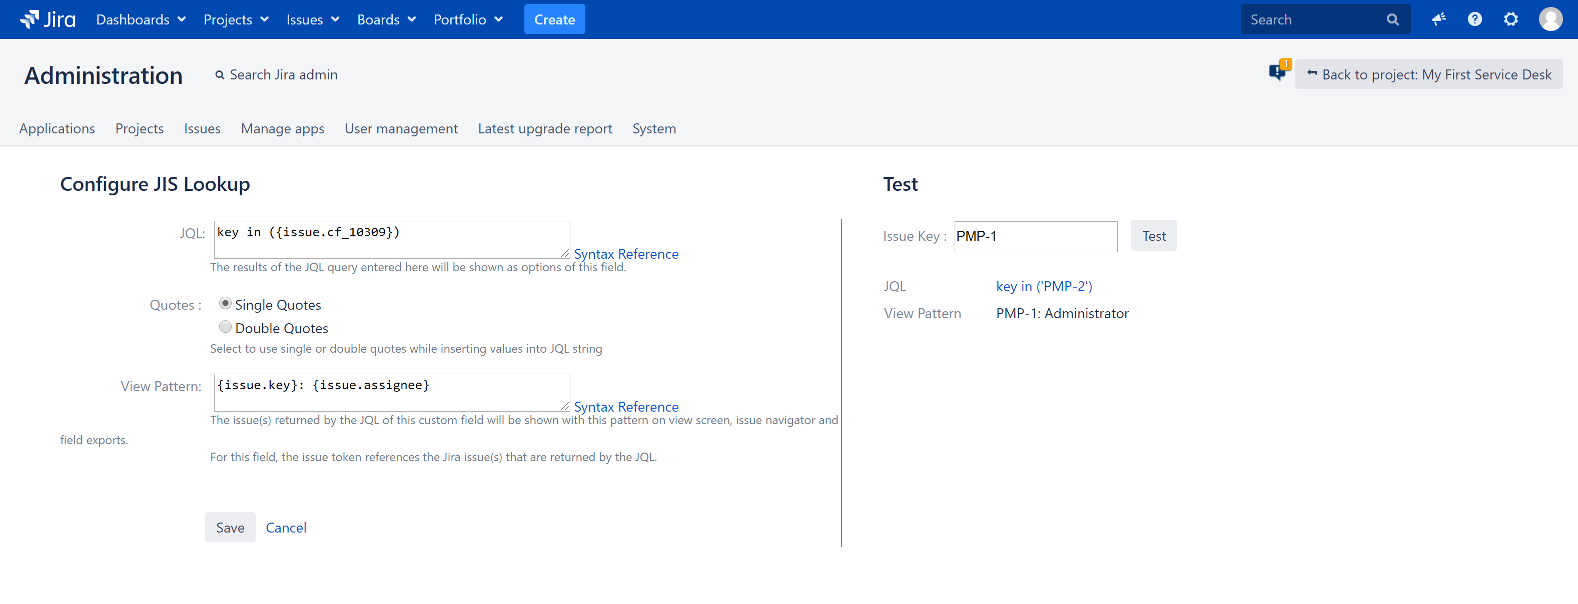Switch to the User management tab

[401, 128]
